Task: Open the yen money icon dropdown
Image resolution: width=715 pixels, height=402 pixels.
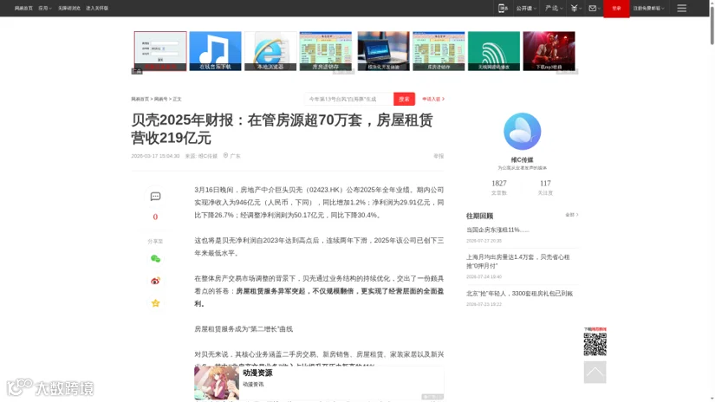Action: coord(575,8)
